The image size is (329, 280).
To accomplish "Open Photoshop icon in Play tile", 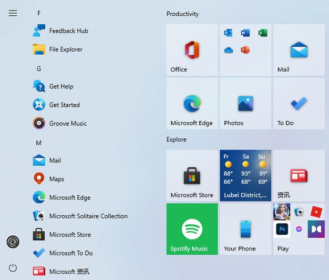I will pyautogui.click(x=282, y=229).
